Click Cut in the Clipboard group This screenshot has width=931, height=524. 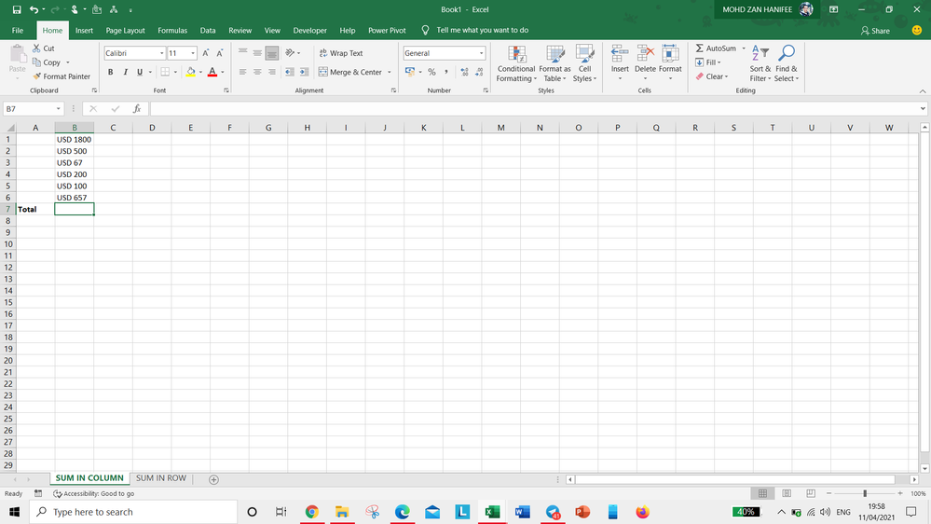point(44,48)
